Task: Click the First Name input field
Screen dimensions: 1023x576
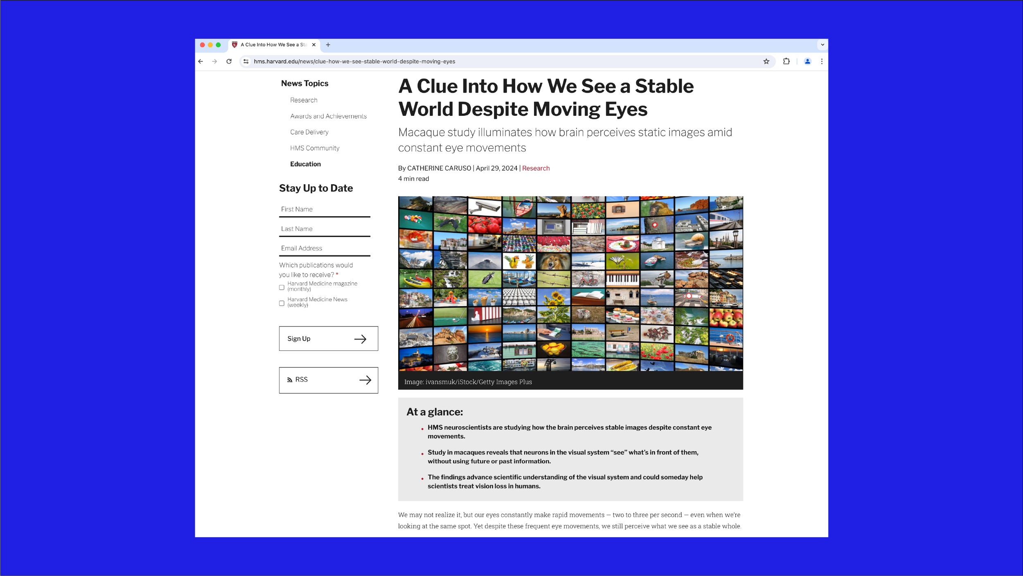Action: [324, 209]
